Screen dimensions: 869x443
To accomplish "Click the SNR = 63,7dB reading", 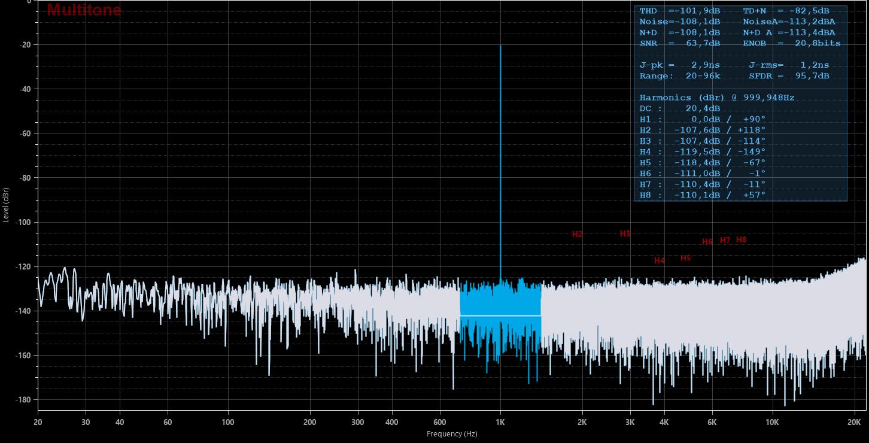I will click(680, 44).
